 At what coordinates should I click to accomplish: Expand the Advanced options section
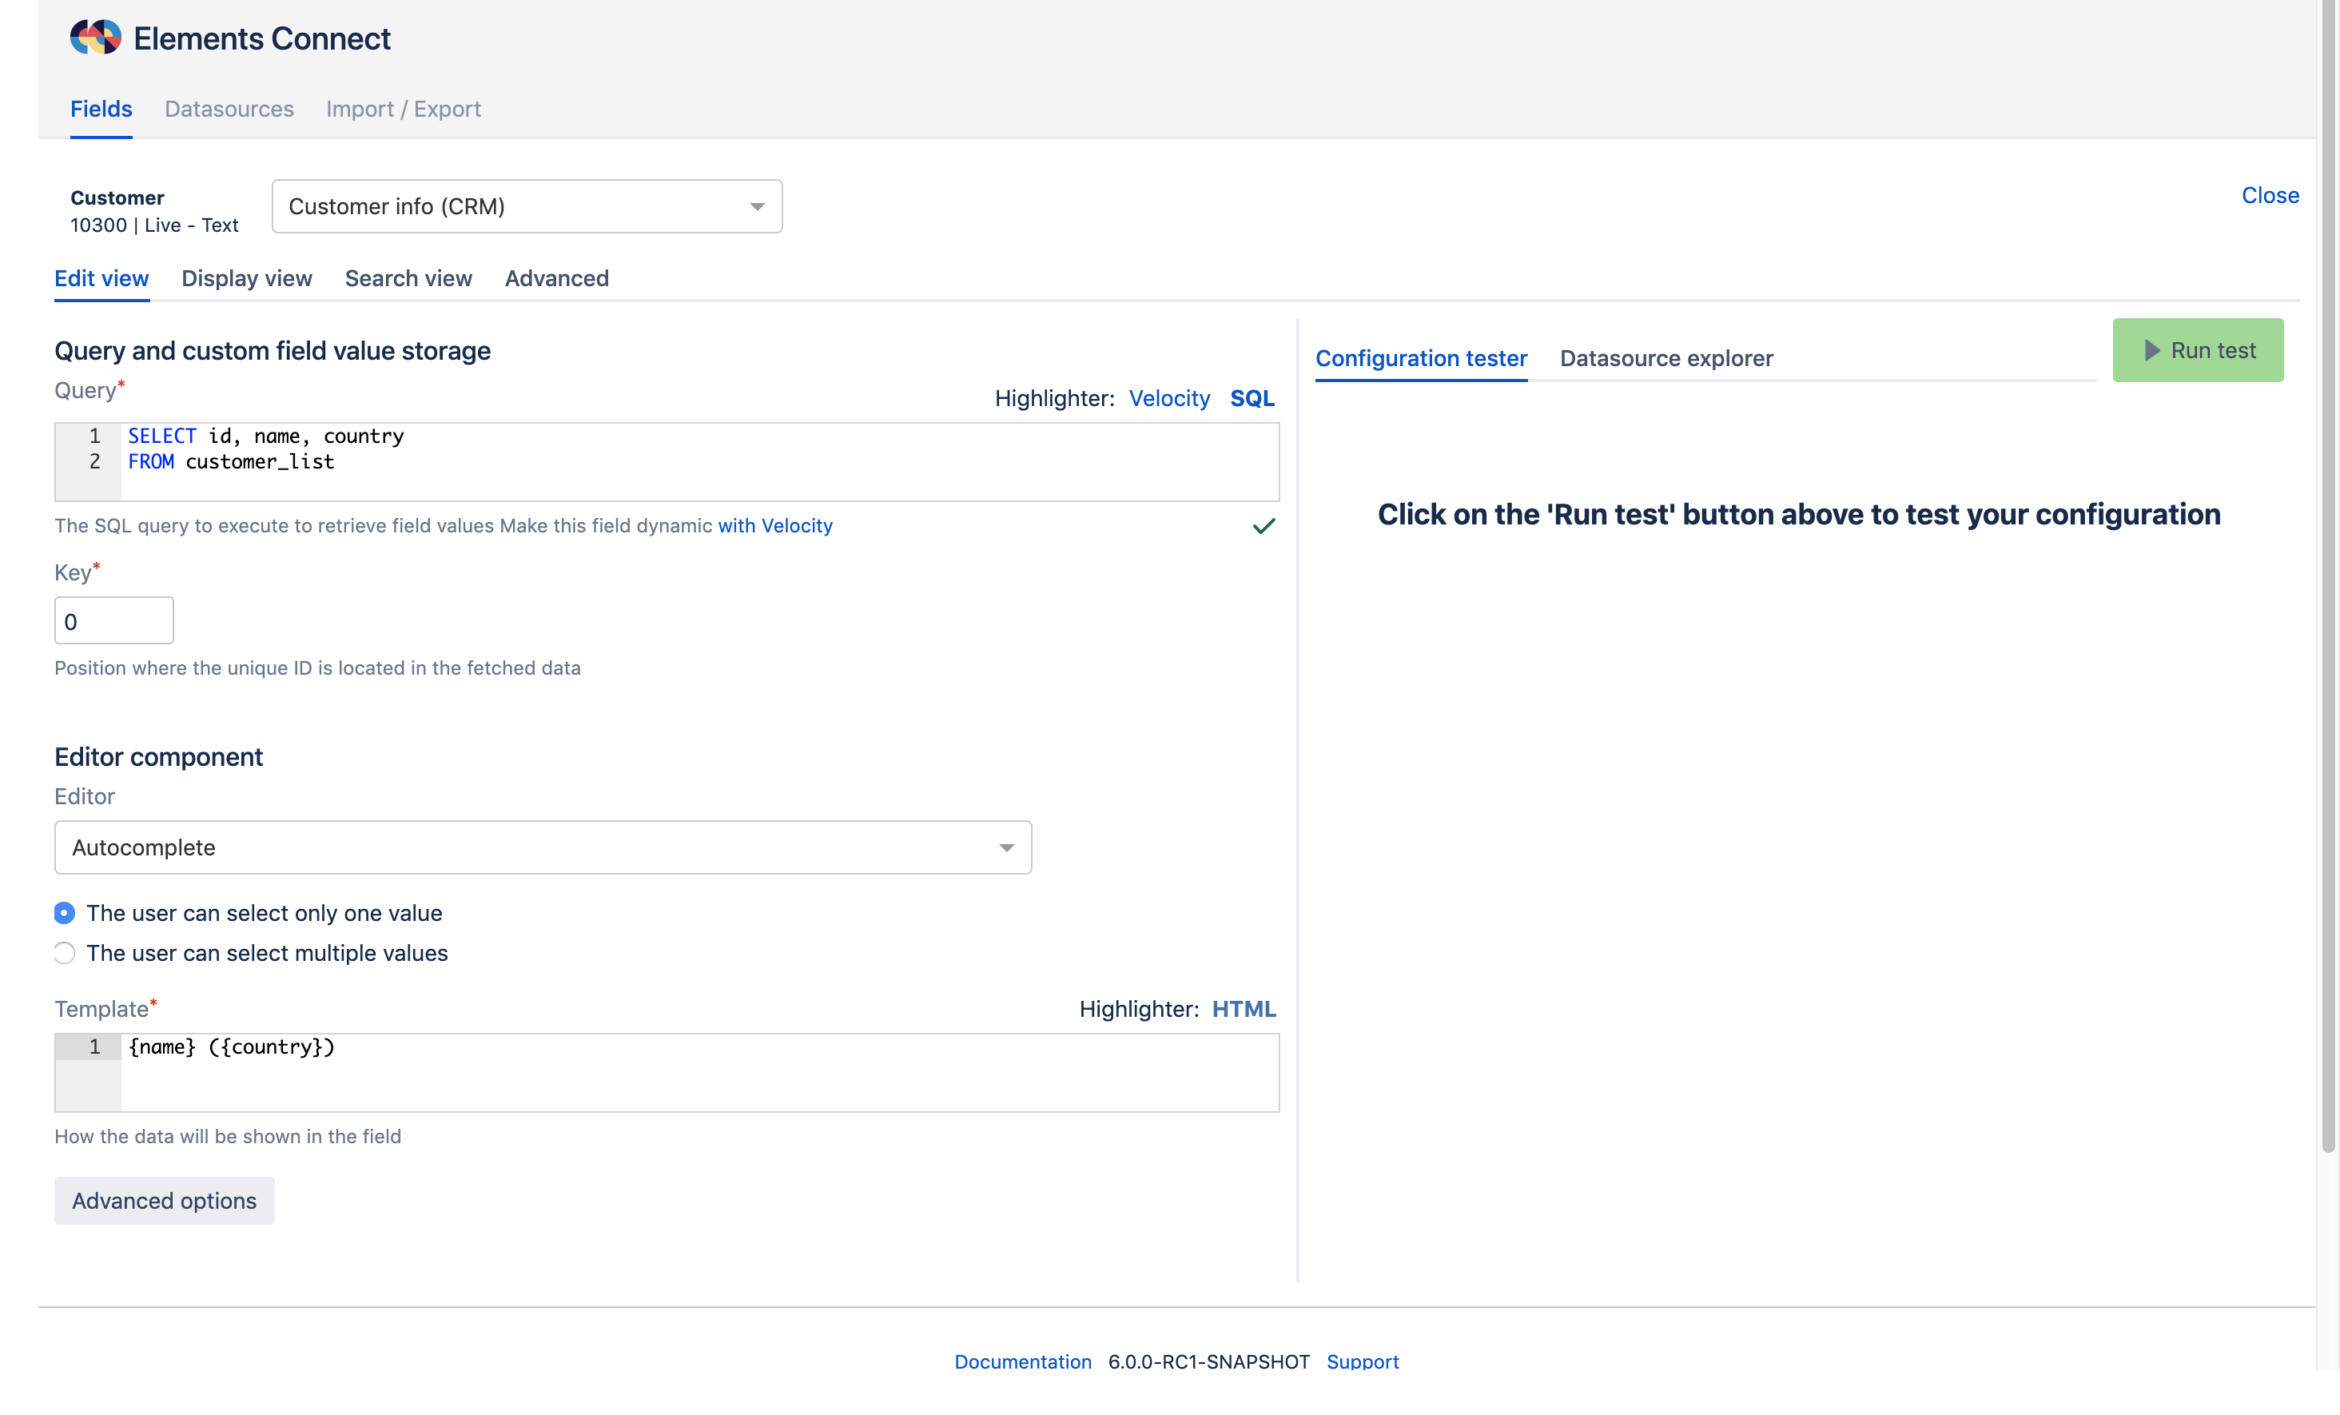165,1201
